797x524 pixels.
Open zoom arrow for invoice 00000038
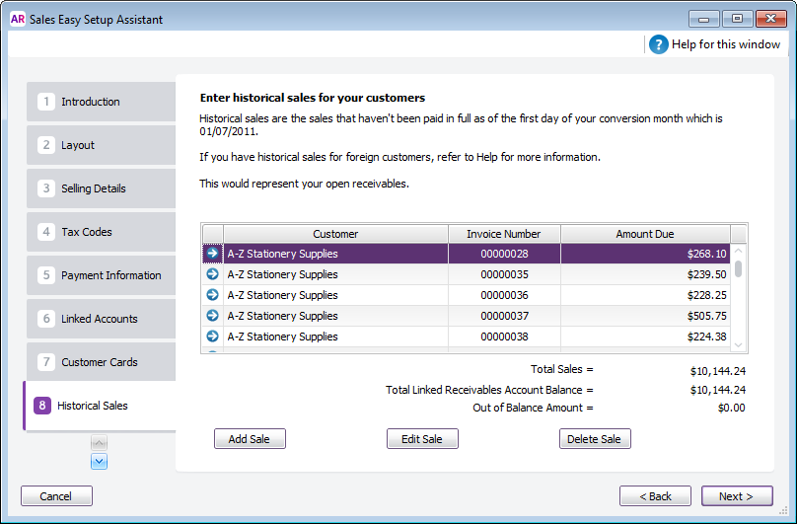click(212, 337)
